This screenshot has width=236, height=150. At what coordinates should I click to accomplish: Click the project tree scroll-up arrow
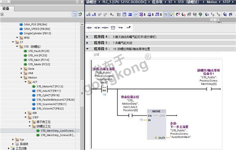(x=82, y=24)
